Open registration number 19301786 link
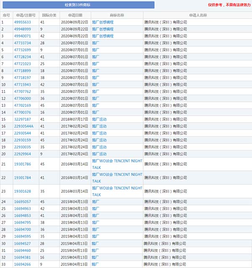 click(22, 164)
